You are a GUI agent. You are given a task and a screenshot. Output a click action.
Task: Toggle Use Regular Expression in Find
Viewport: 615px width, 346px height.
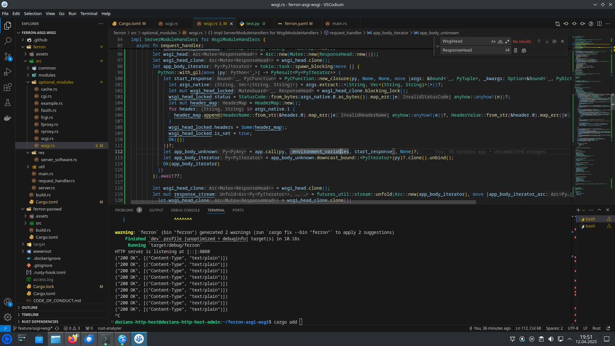point(507,41)
